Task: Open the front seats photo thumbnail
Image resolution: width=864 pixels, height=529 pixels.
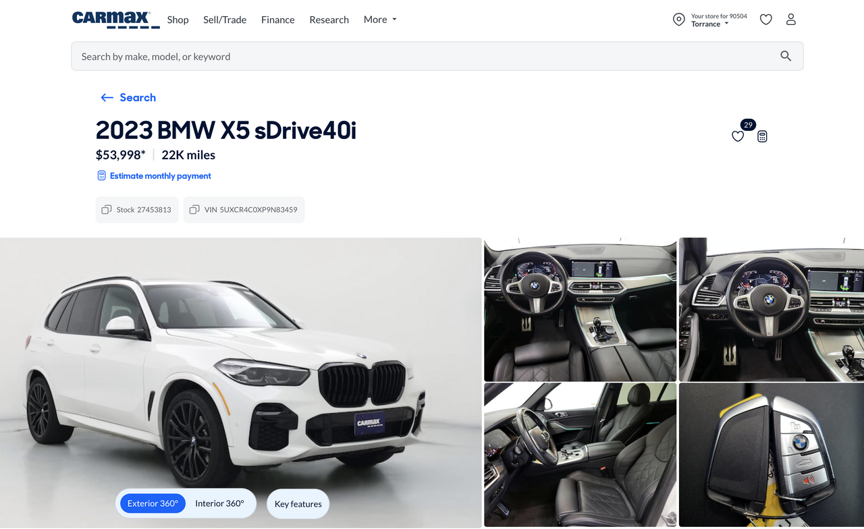Action: [580, 455]
